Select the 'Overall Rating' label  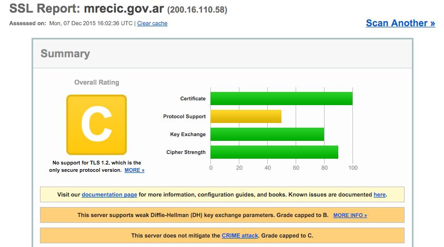[x=97, y=83]
